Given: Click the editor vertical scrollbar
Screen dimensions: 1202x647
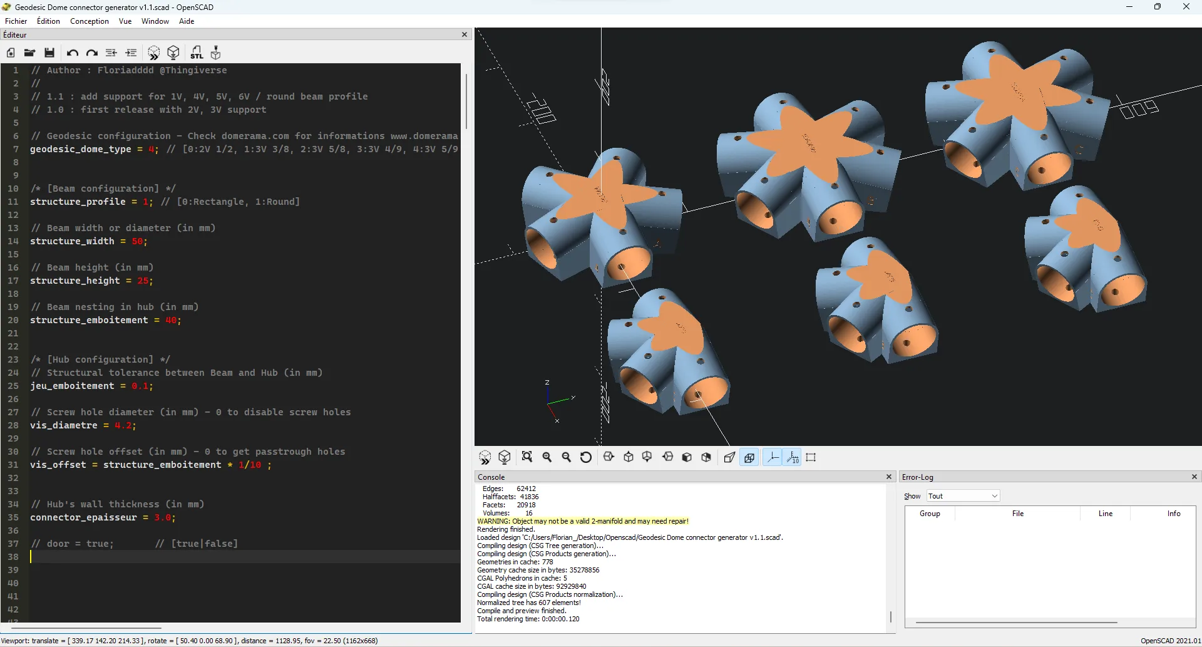Looking at the screenshot, I should coord(466,100).
